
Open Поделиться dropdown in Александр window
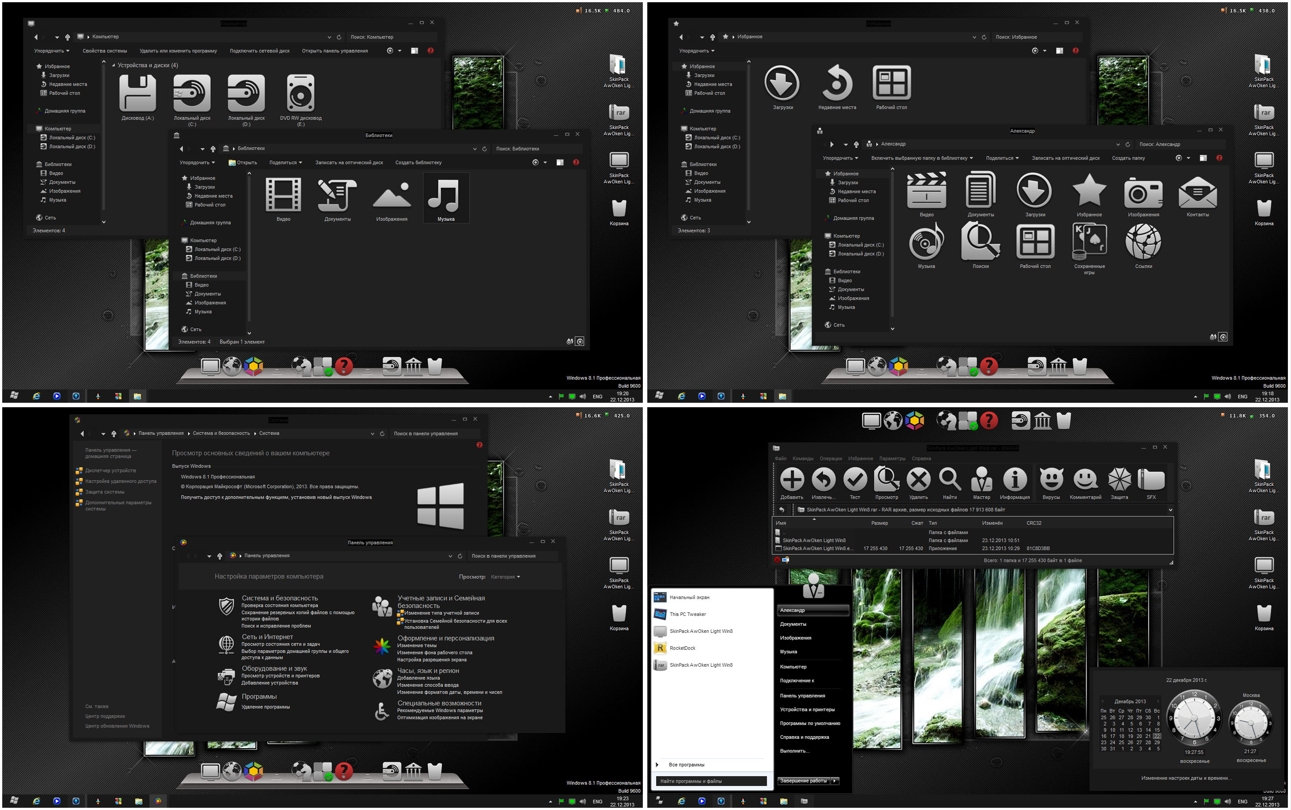[1002, 158]
